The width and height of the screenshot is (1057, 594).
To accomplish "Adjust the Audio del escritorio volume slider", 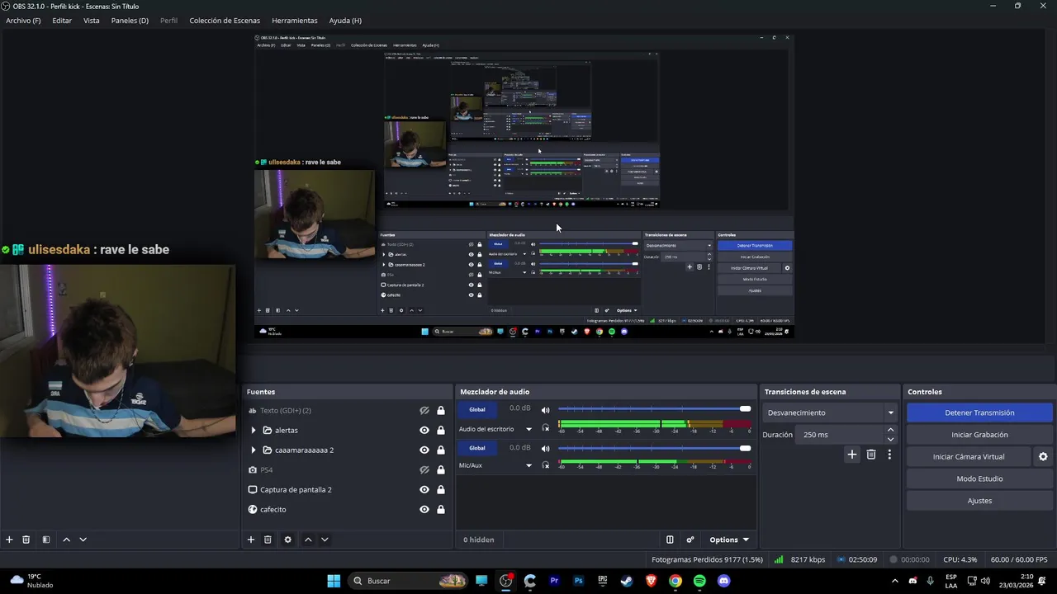I will [x=655, y=409].
